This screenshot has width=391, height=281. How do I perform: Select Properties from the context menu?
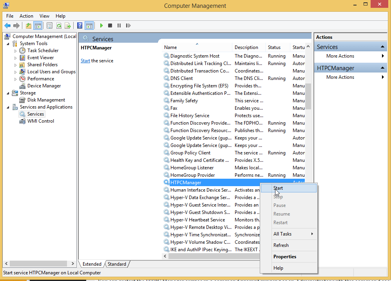click(285, 257)
